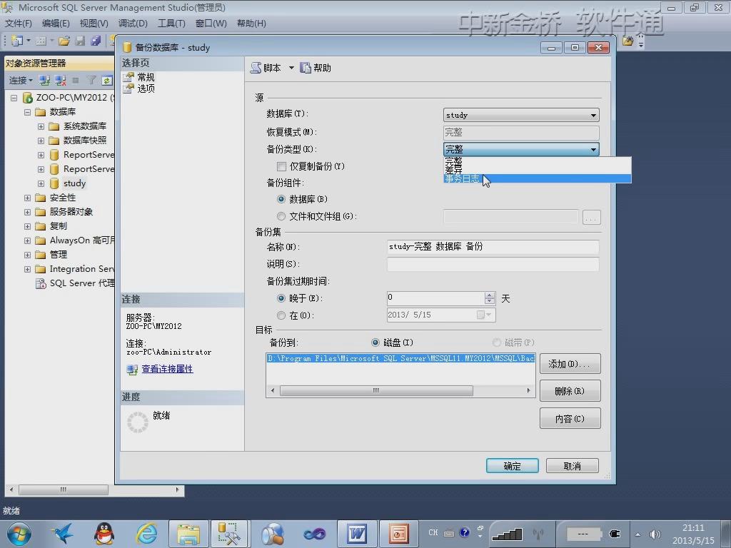Click the 说明(S) description field
This screenshot has height=548, width=731.
tap(493, 264)
